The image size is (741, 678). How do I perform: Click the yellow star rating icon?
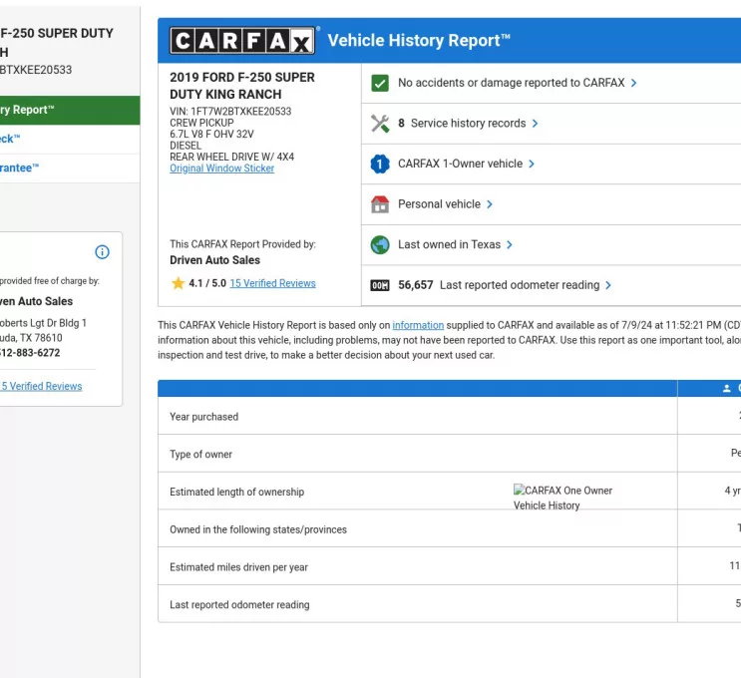coord(179,283)
